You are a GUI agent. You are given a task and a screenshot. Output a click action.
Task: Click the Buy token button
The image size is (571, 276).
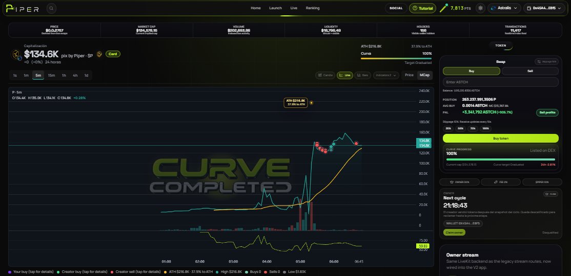(500, 139)
